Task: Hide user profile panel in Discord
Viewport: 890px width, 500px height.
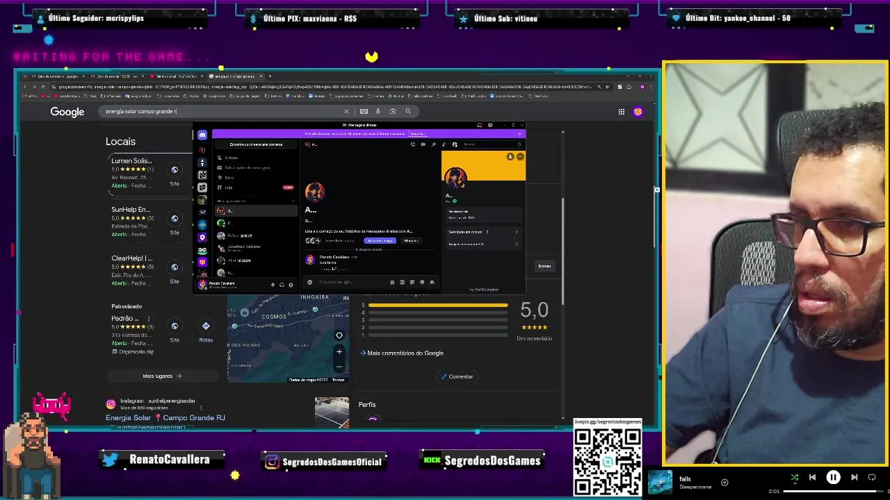Action: 455,144
